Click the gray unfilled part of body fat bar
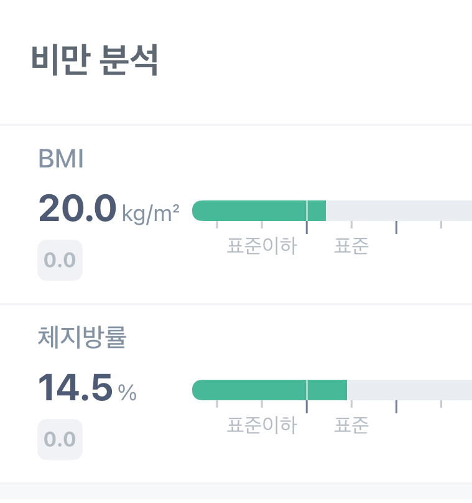 [410, 390]
